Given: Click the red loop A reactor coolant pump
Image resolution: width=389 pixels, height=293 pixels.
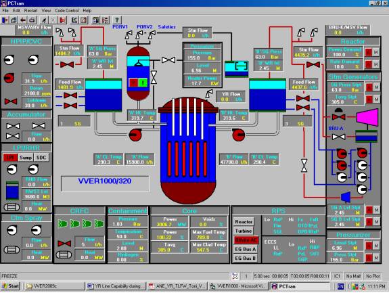Looking at the screenshot, I should pyautogui.click(x=135, y=135).
